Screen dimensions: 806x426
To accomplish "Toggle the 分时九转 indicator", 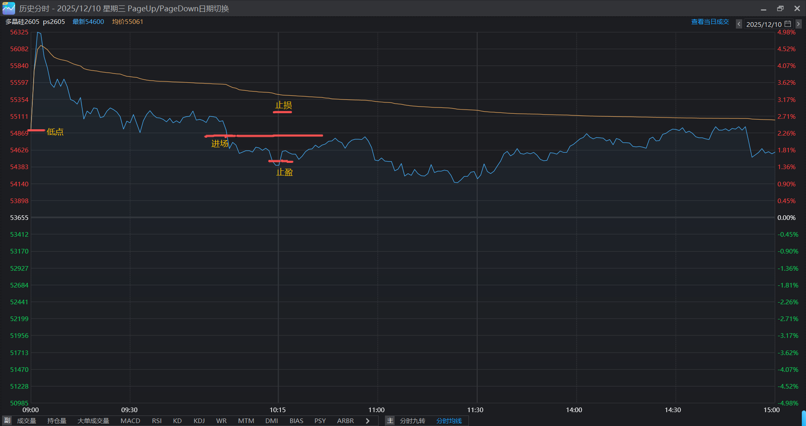I will pos(412,421).
